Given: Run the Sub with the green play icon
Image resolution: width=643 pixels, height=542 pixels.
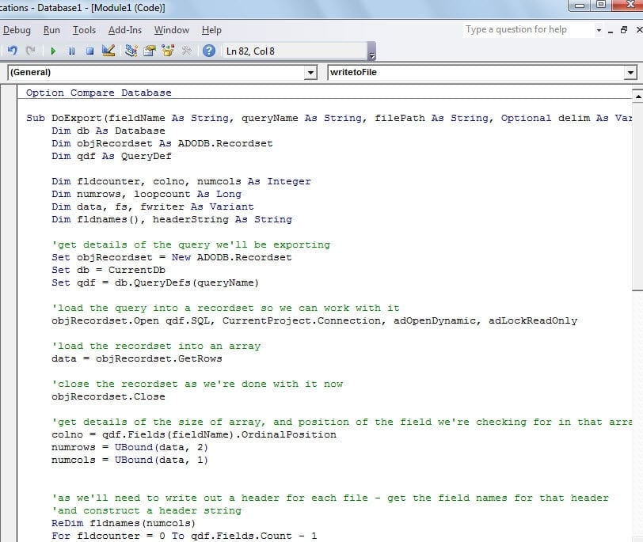Looking at the screenshot, I should pos(53,51).
